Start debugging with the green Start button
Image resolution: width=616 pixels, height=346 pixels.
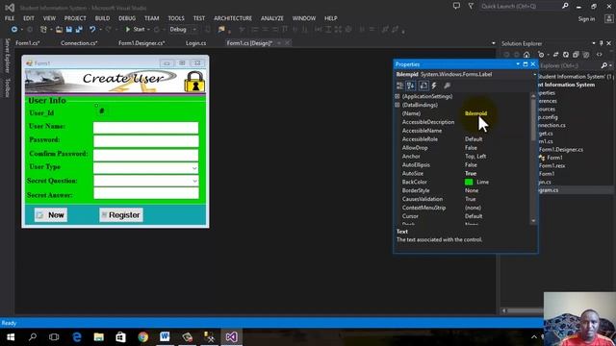coord(135,30)
